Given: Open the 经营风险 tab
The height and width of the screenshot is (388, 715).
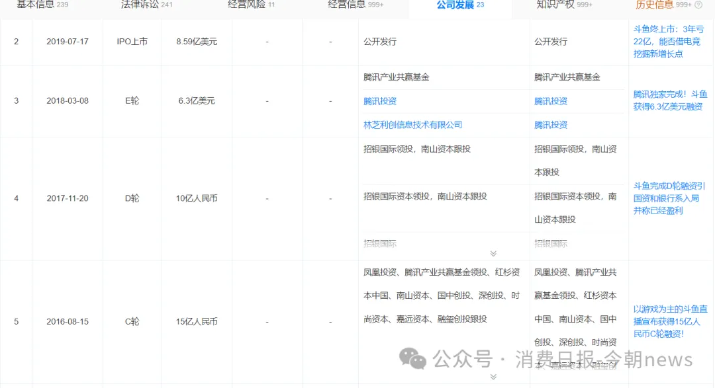Looking at the screenshot, I should (x=252, y=5).
